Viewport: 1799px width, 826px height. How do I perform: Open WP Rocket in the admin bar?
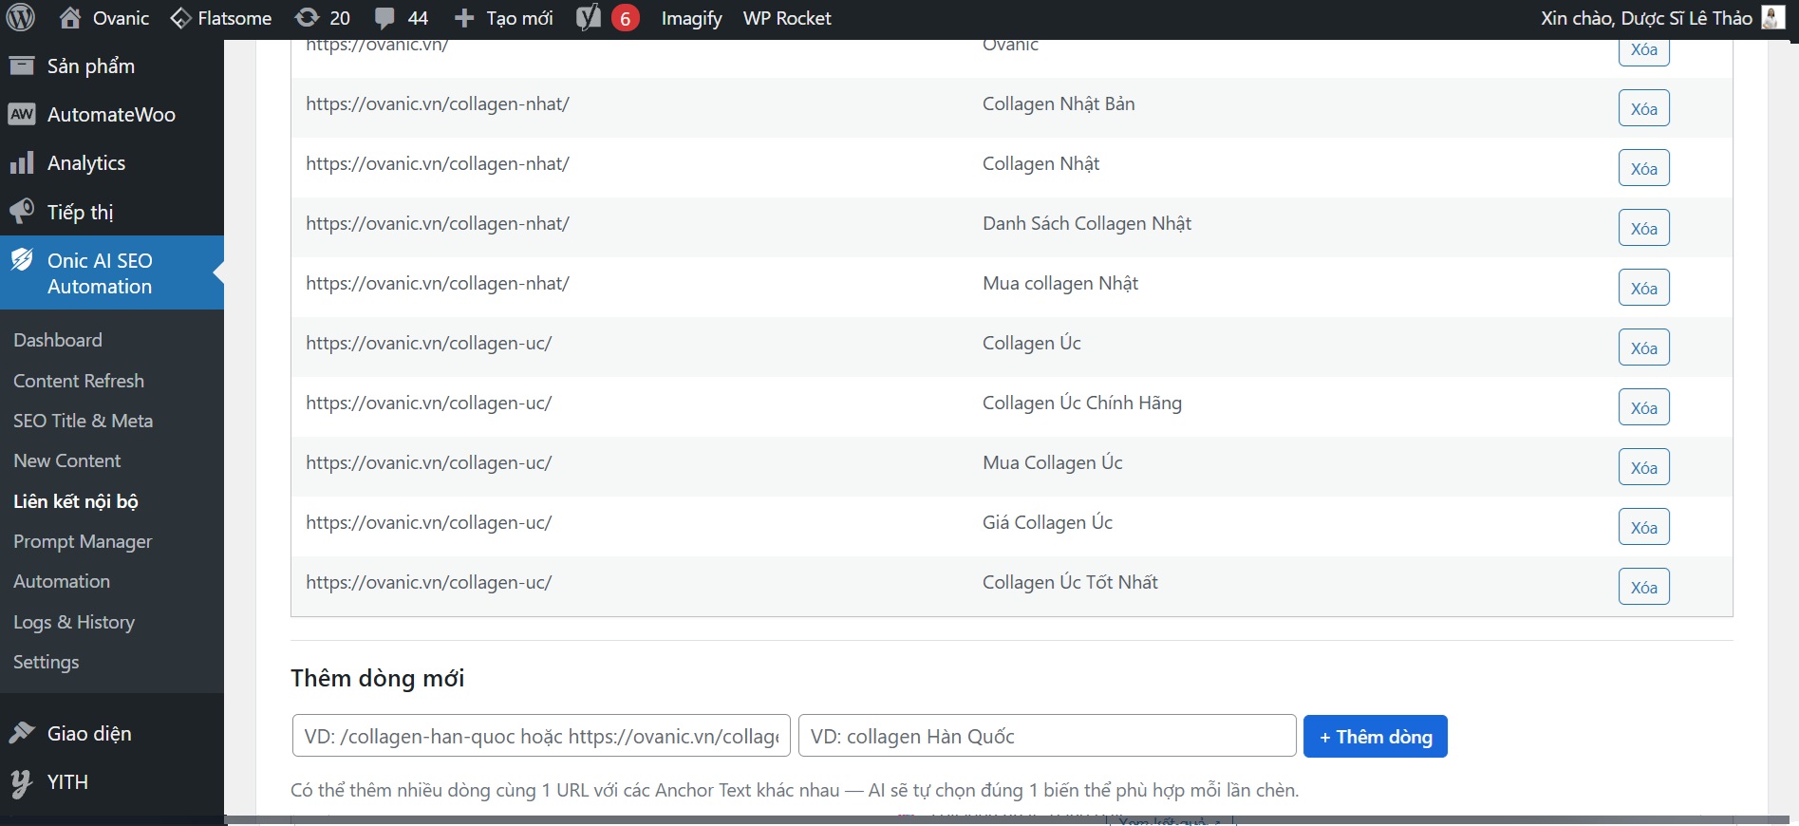tap(787, 18)
